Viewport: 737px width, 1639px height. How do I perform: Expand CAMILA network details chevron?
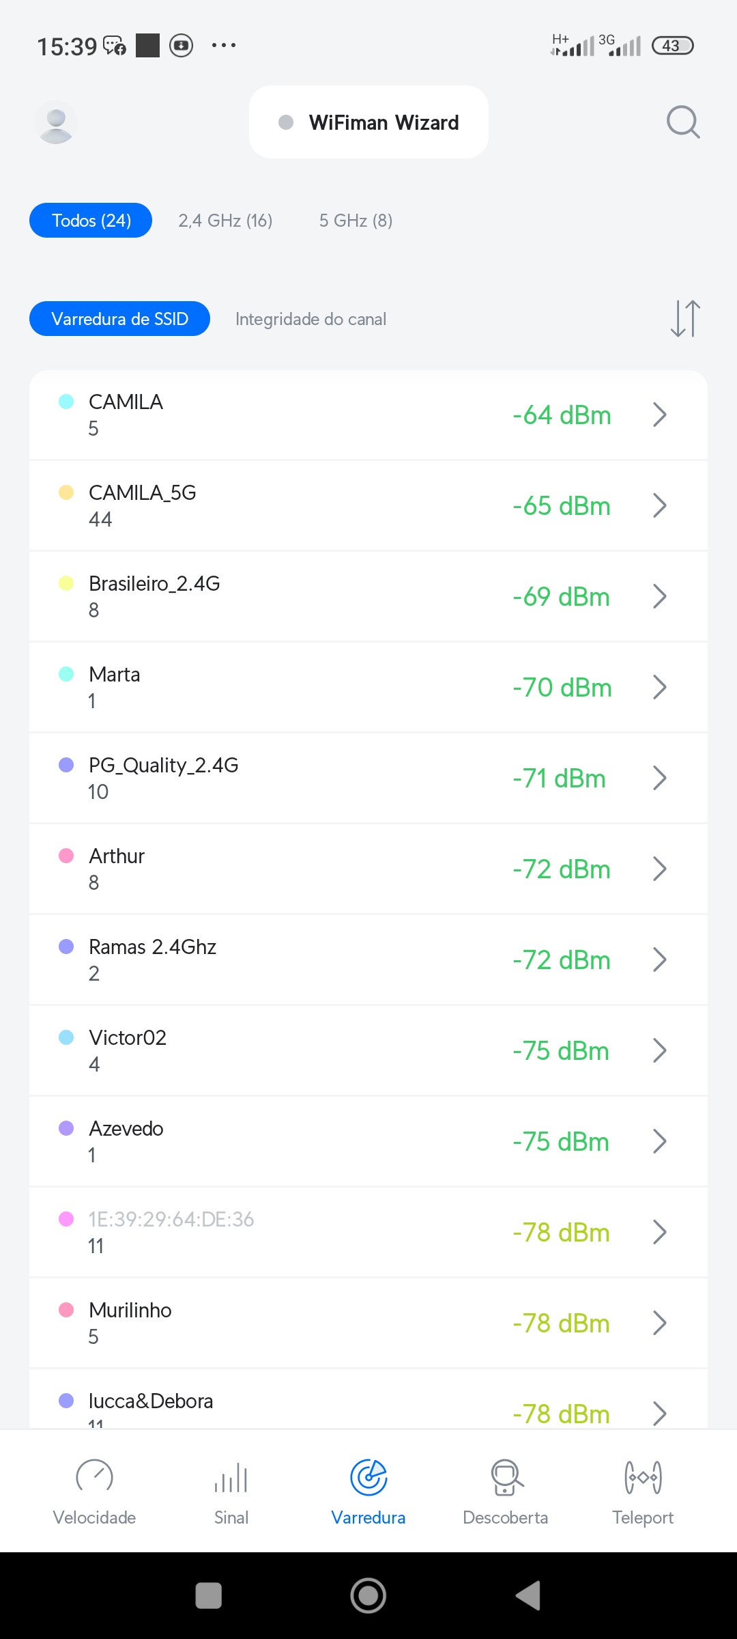click(x=659, y=415)
